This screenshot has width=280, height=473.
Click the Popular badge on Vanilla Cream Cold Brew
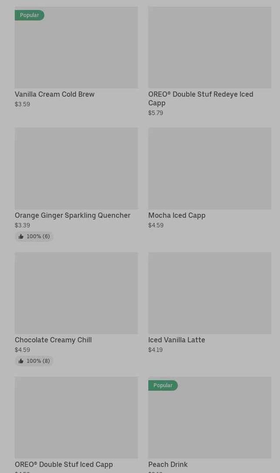tap(29, 15)
